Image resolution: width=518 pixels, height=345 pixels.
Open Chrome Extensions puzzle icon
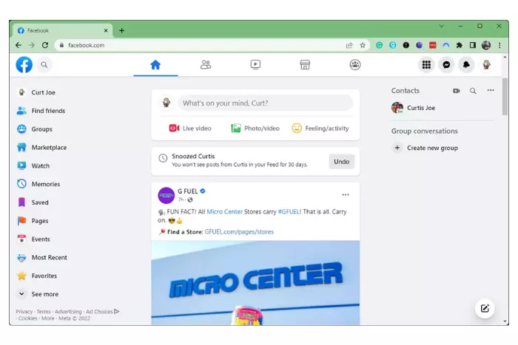460,45
